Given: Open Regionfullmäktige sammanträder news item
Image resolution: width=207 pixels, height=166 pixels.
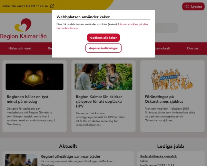Looking at the screenshot, I should (x=70, y=156).
